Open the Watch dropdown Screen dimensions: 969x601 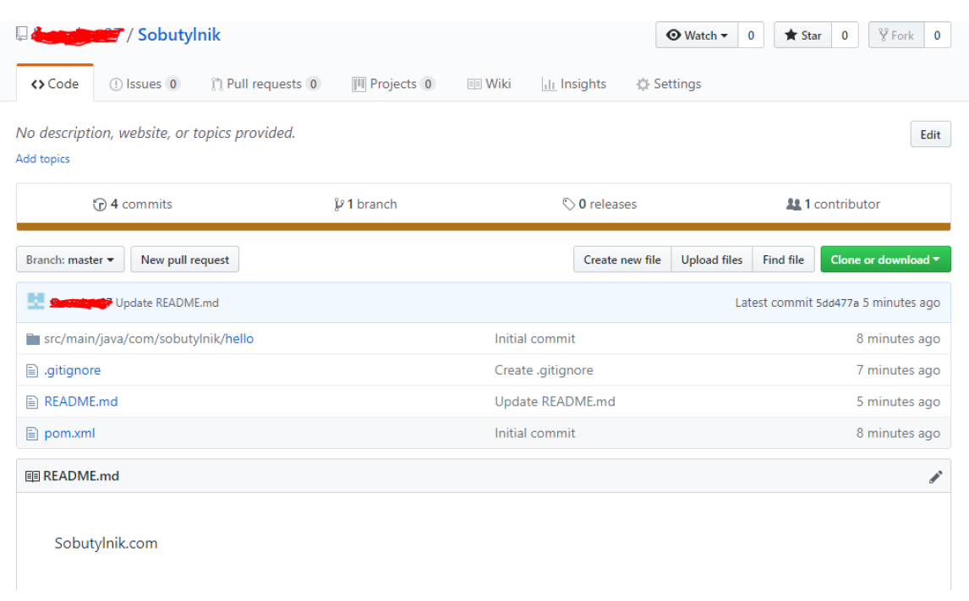pyautogui.click(x=697, y=36)
